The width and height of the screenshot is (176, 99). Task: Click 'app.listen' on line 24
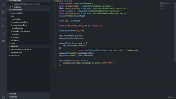64,61
